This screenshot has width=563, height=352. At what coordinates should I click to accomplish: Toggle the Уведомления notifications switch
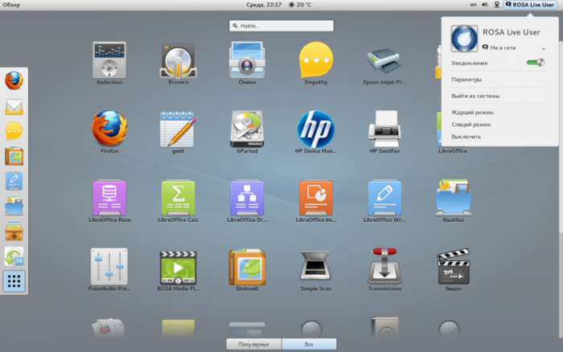pyautogui.click(x=536, y=63)
